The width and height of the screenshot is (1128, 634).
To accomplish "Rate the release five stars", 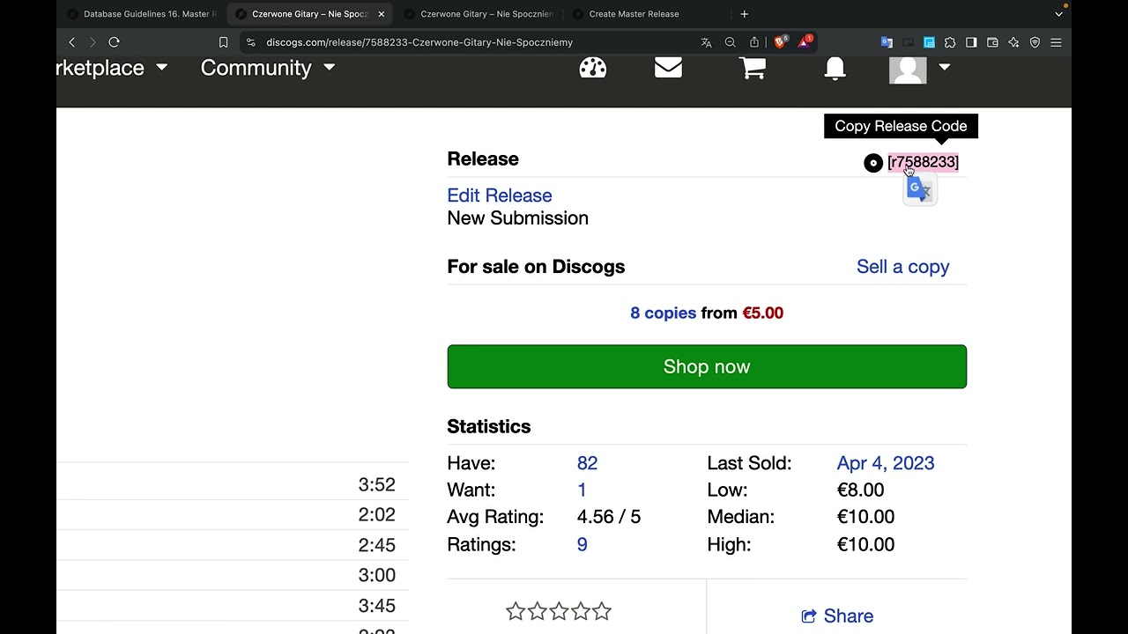I will (x=602, y=611).
